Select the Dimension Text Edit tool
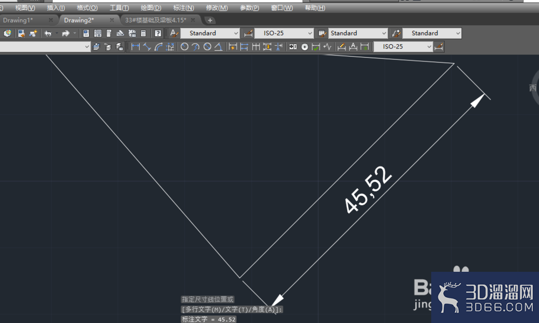This screenshot has height=323, width=539. point(353,47)
